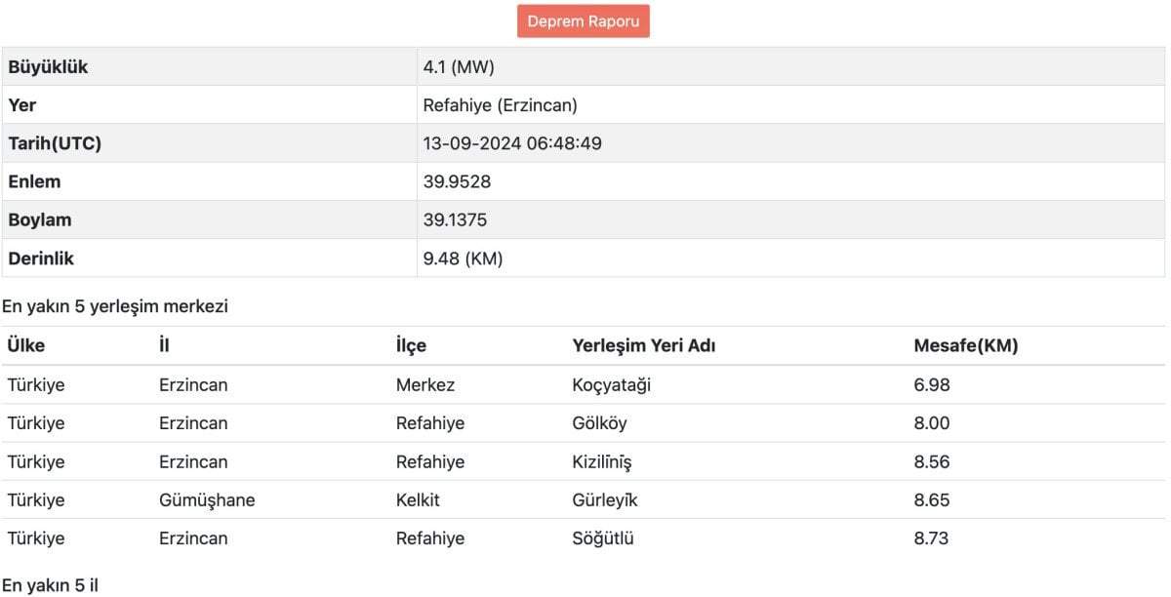Screen dimensions: 1171x597
Task: Click the Mesafe(KM) column header
Action: pyautogui.click(x=965, y=346)
